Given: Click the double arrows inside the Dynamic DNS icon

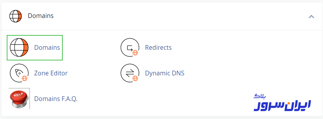Looking at the screenshot, I should point(129,73).
